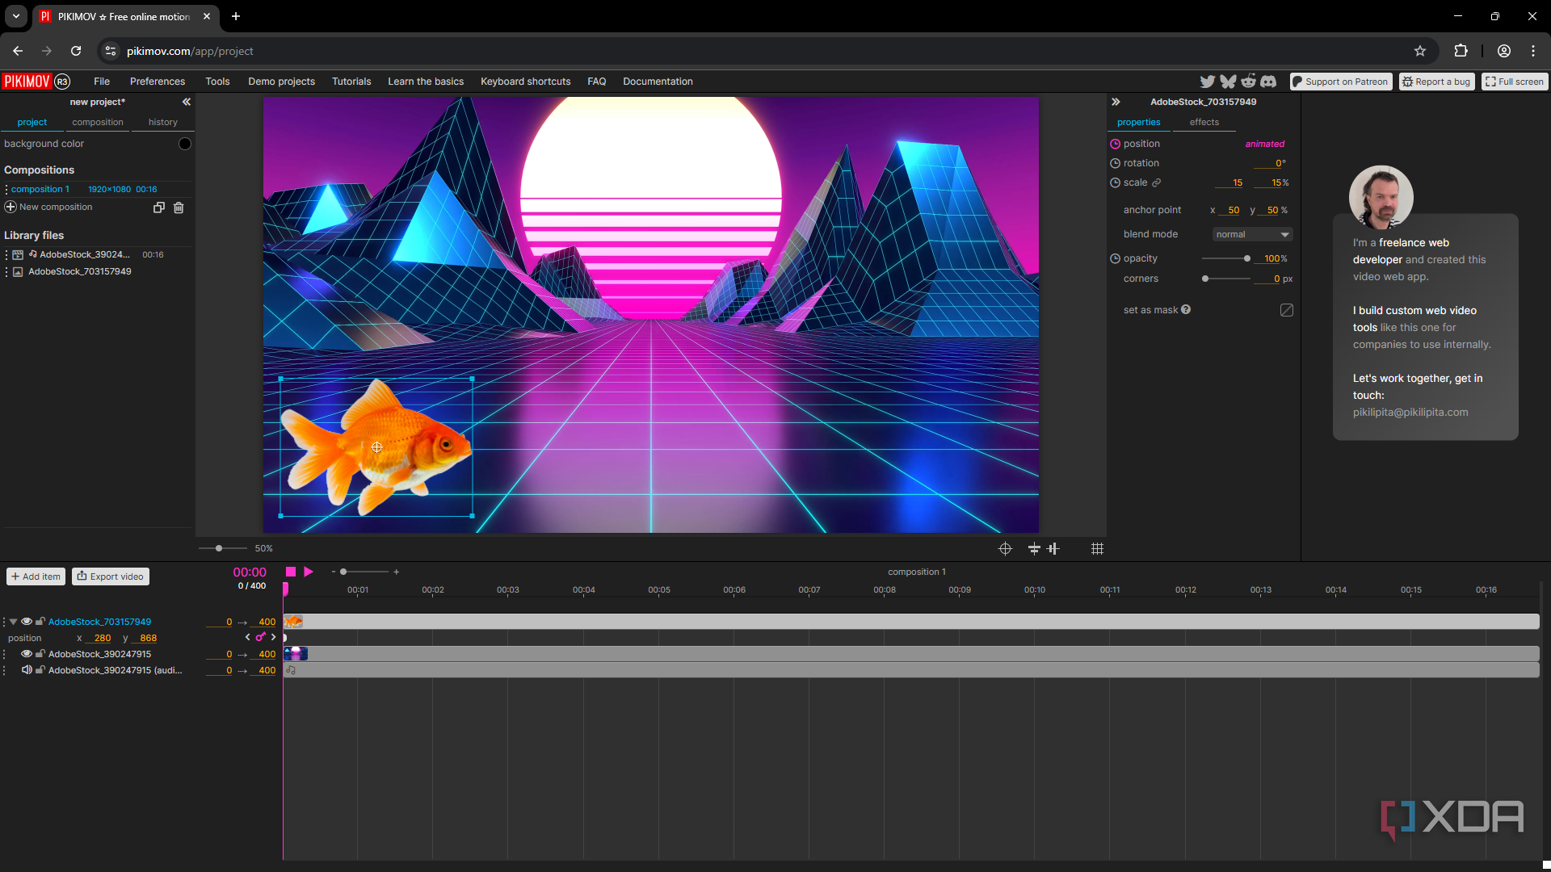Open the Reddit icon link
Screen dimensions: 1551x872
1248,81
